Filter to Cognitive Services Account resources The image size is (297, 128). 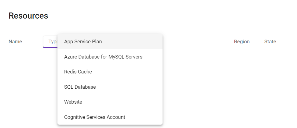pyautogui.click(x=94, y=117)
